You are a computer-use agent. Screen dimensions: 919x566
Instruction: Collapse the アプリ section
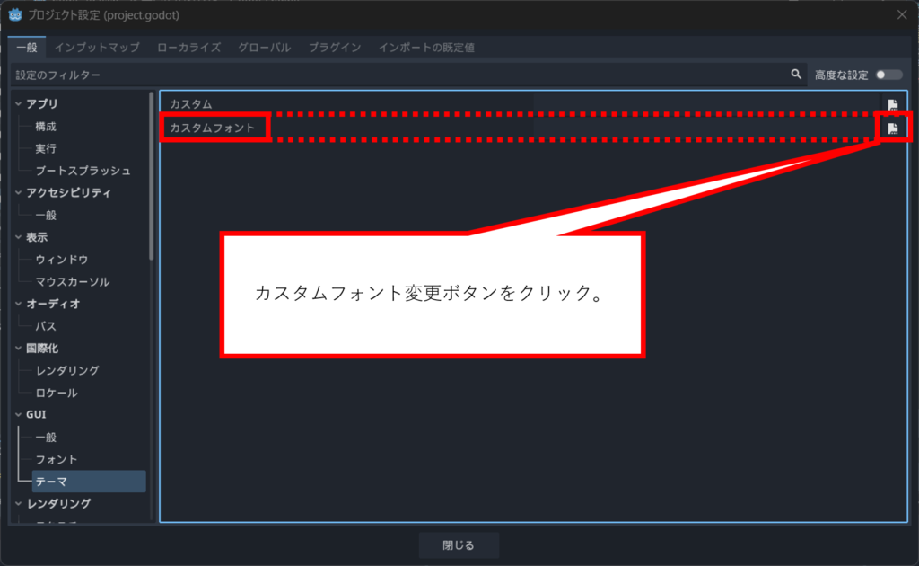tap(19, 104)
